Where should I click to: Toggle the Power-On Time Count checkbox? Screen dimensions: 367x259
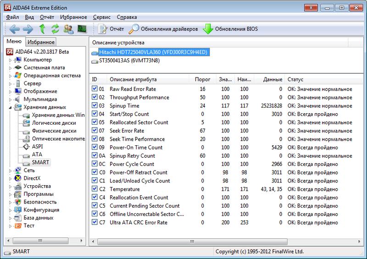[x=95, y=147]
